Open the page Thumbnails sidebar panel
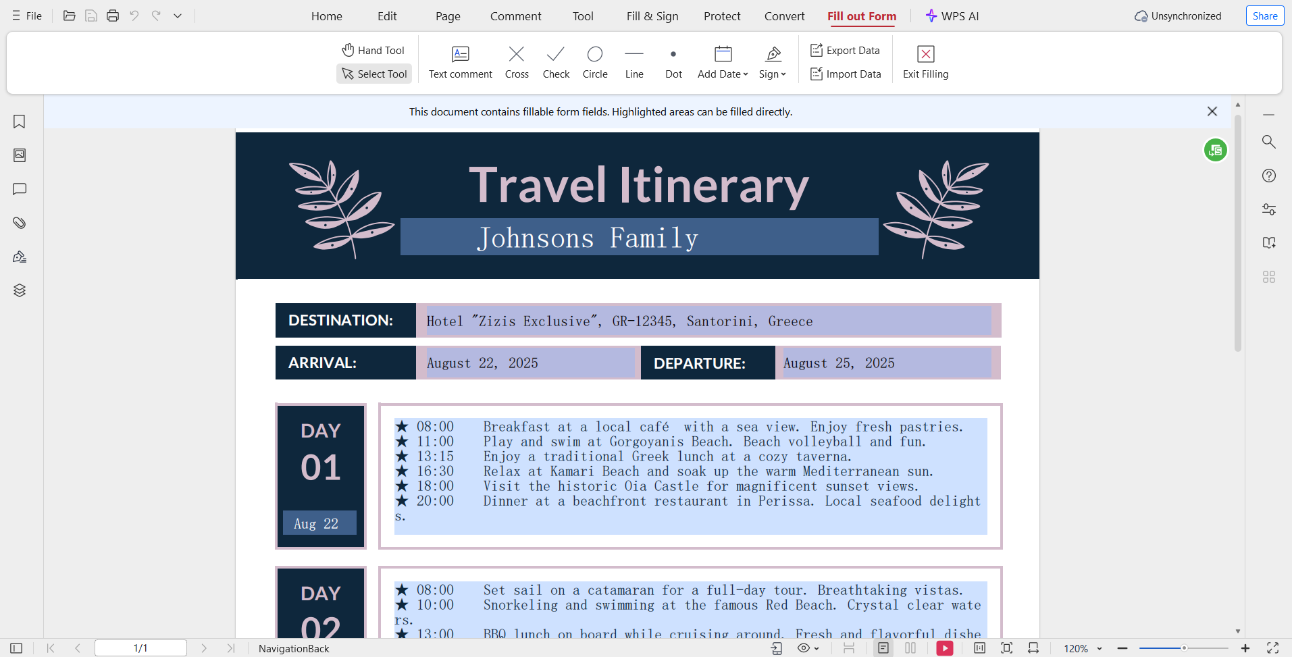Screen dimensions: 1292x657 click(x=20, y=155)
